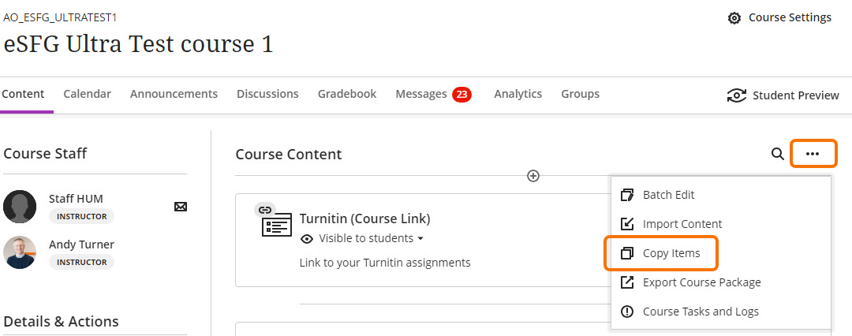Click envelope icon next to Staff HUM
This screenshot has width=852, height=336.
181,207
